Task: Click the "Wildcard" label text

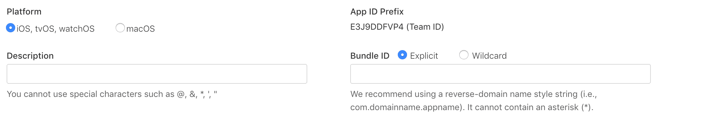Action: 489,56
